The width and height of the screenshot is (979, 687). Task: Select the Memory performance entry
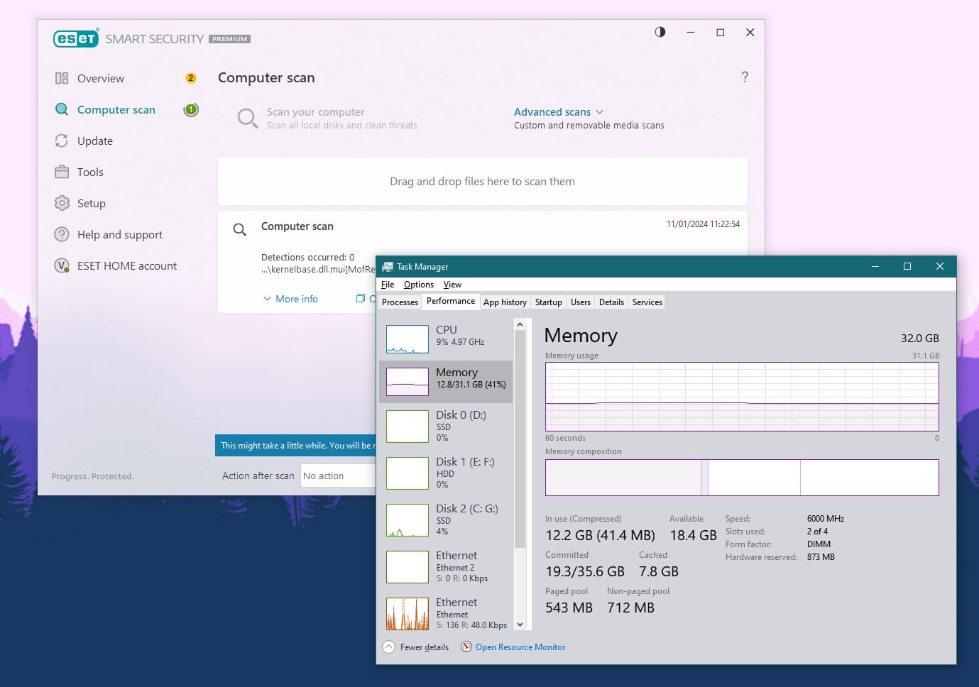[446, 382]
